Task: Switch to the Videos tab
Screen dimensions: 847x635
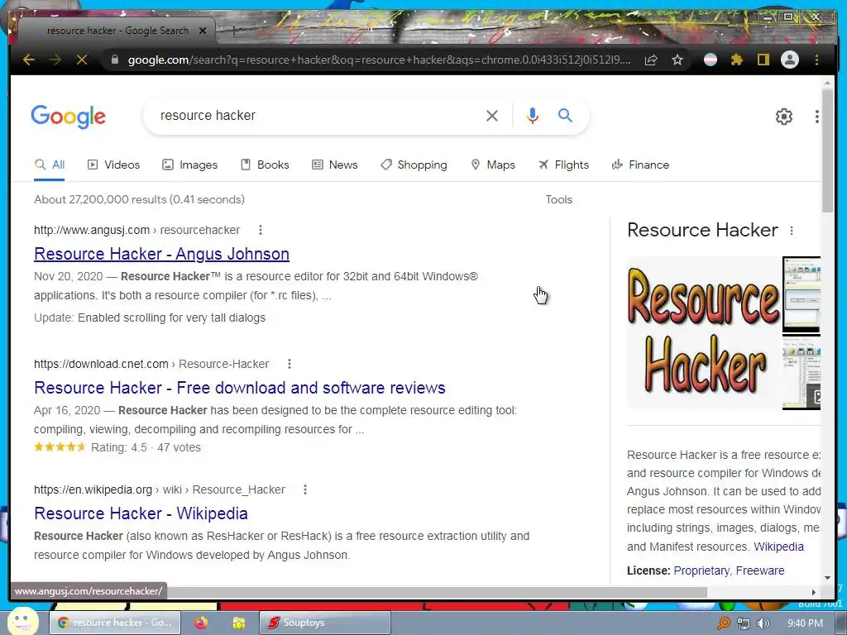Action: click(x=113, y=165)
